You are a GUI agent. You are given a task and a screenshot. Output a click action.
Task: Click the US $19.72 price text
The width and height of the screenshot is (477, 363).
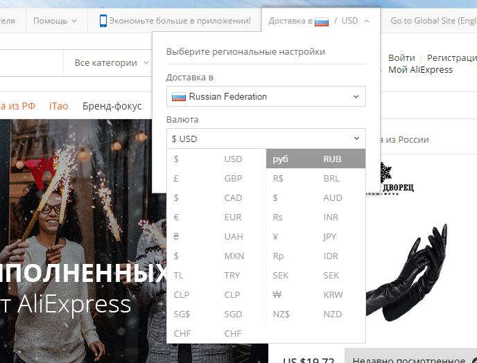[308, 360]
